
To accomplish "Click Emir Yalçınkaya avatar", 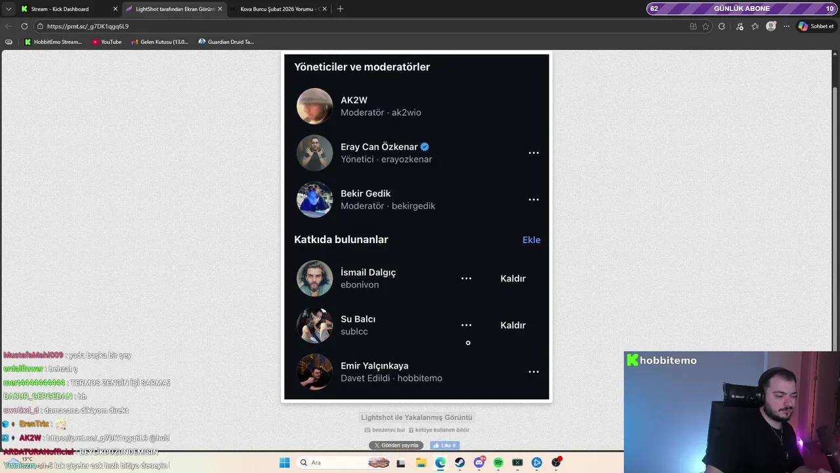I will click(x=314, y=372).
